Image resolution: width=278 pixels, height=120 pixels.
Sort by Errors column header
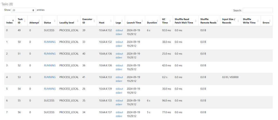tap(266, 22)
